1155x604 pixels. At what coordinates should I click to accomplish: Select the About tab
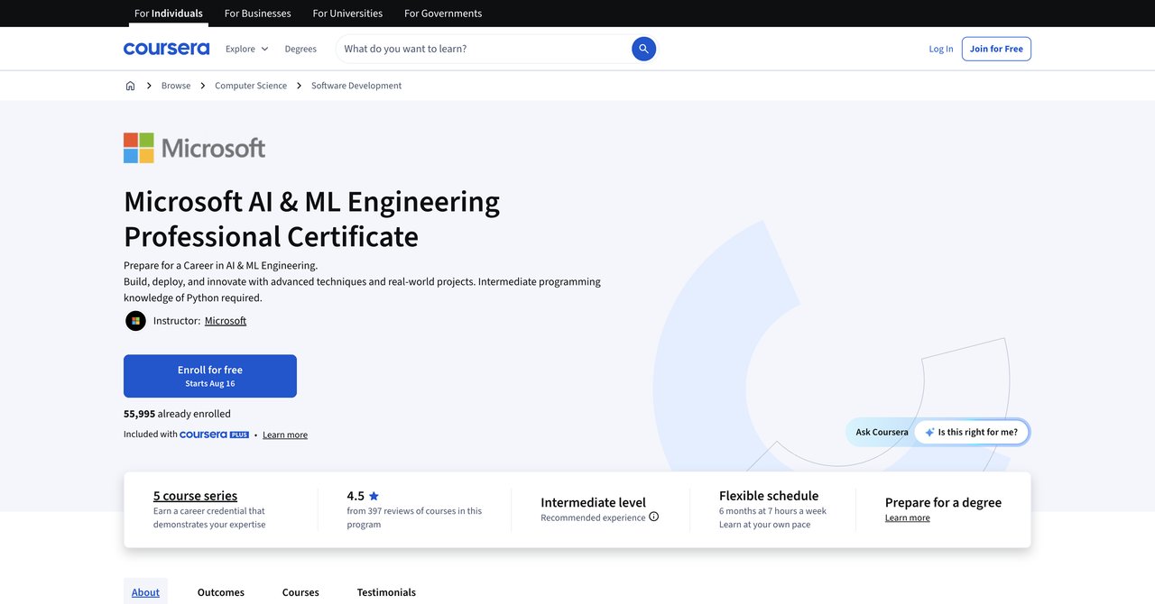click(145, 591)
